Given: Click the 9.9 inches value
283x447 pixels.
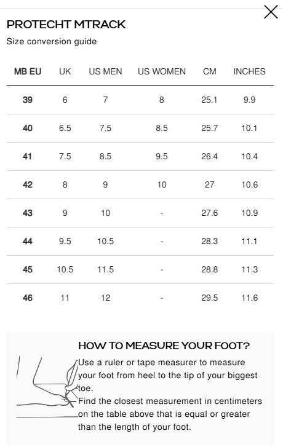Looking at the screenshot, I should (250, 100).
